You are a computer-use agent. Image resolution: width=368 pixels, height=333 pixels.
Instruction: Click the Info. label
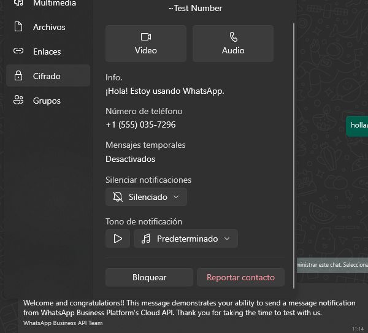point(114,77)
